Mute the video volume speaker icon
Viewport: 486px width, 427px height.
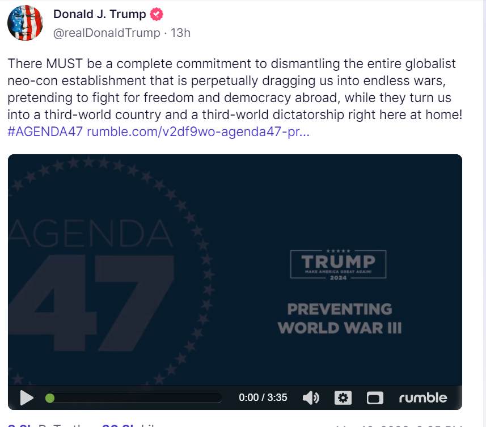click(x=311, y=398)
